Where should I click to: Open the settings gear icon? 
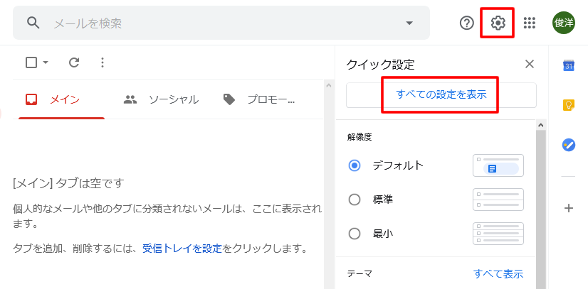pos(498,23)
